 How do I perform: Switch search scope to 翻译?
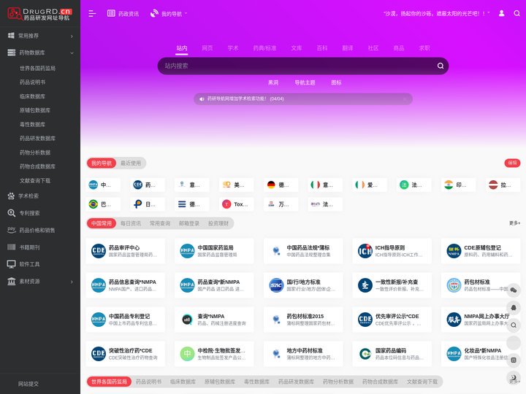coord(348,48)
